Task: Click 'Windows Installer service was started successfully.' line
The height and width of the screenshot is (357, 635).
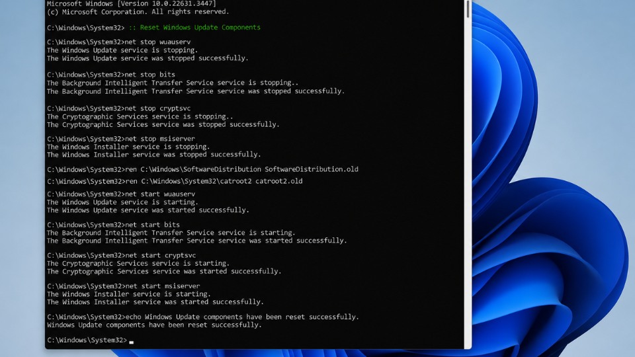Action: coord(155,302)
